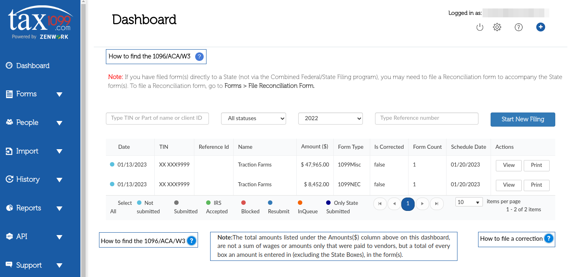569x277 pixels.
Task: Click the Schedule Date column header
Action: tap(468, 147)
